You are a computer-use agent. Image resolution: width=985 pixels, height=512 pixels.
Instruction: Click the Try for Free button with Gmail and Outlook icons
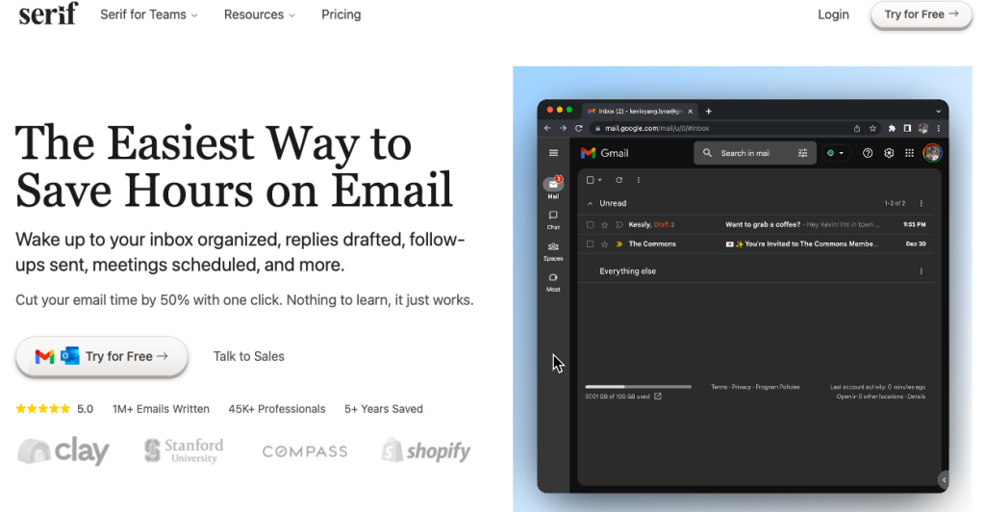pyautogui.click(x=102, y=356)
